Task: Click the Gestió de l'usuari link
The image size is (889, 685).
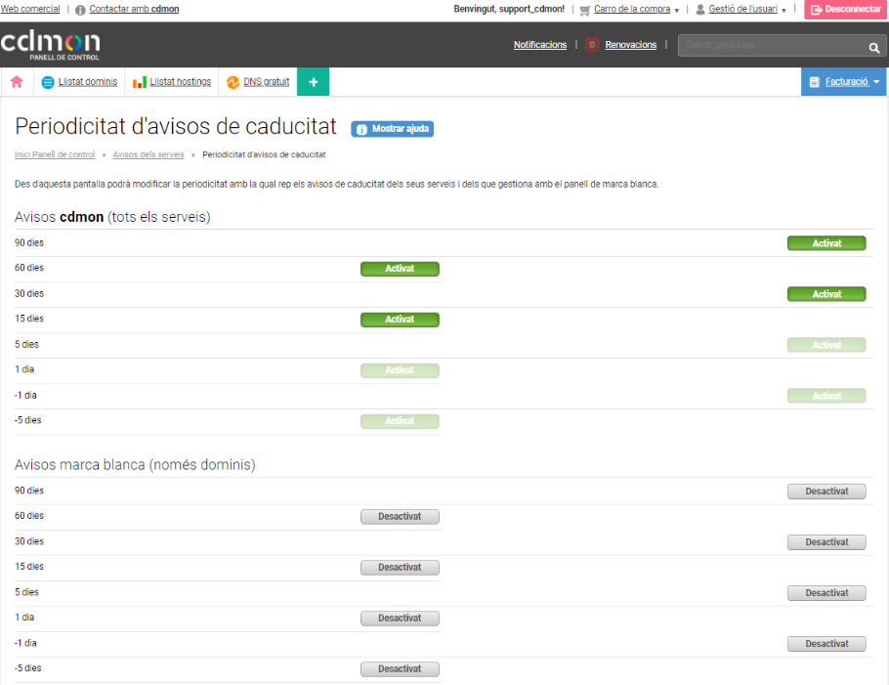Action: 742,9
